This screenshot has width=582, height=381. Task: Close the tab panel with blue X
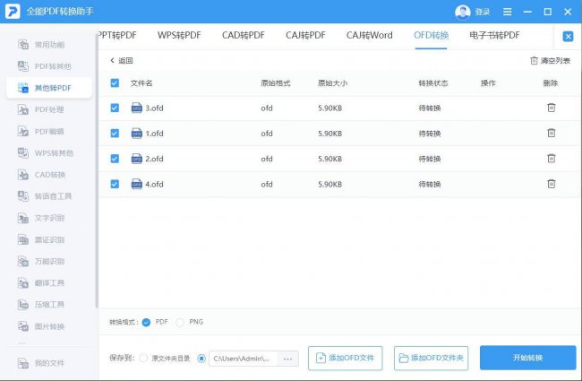point(568,37)
